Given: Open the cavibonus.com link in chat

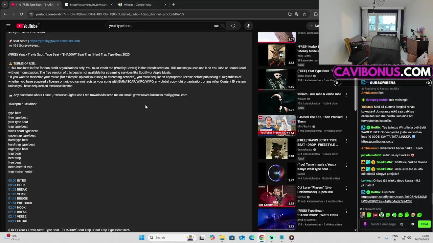Looking at the screenshot, I should [x=377, y=141].
